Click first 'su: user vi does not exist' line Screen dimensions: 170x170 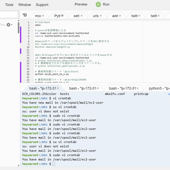[46, 111]
